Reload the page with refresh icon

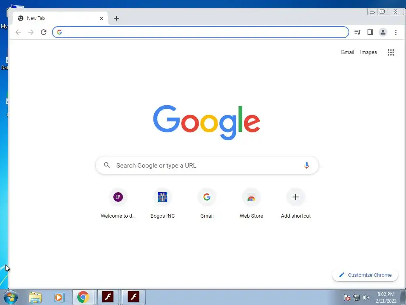pos(44,32)
